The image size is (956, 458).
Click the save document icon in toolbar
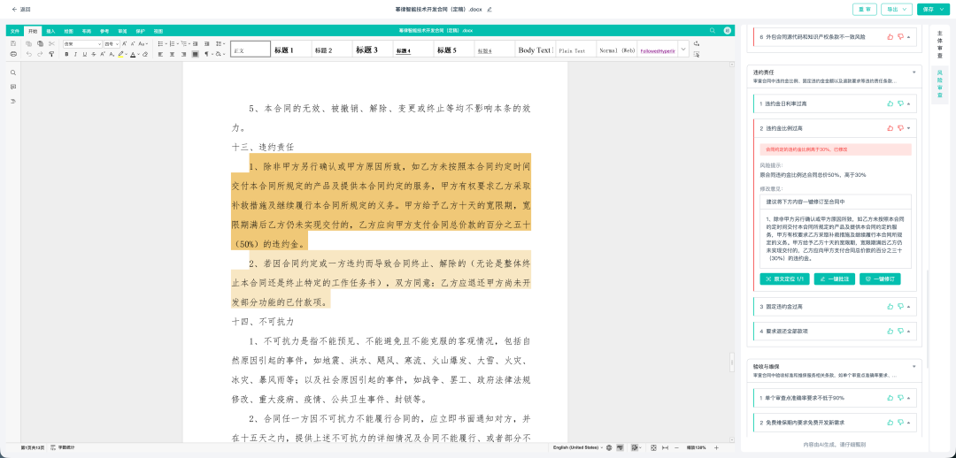(x=13, y=44)
